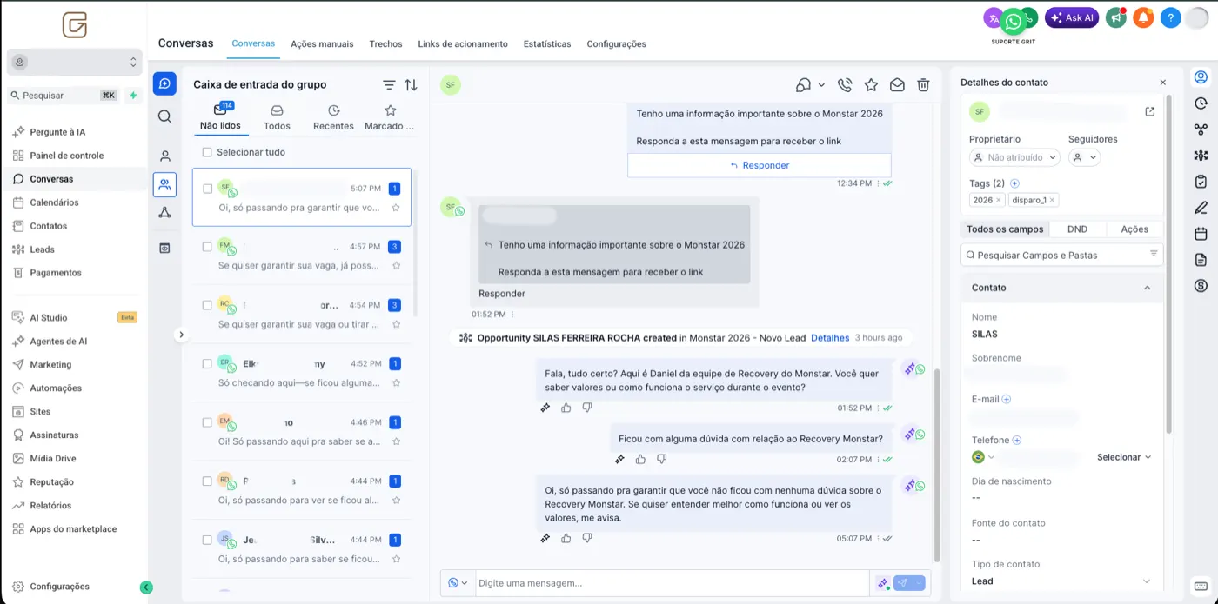Star the 4:57 PM conversation row
The height and width of the screenshot is (604, 1218).
pos(396,266)
